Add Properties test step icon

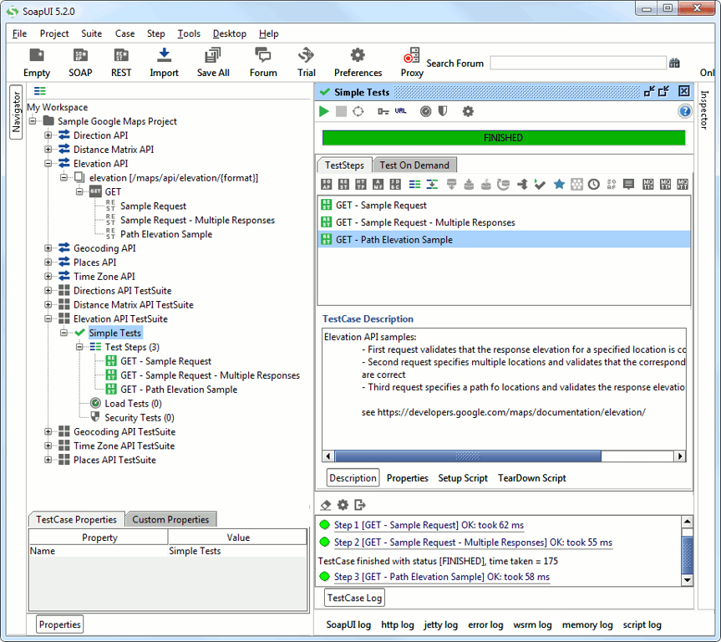(x=414, y=185)
